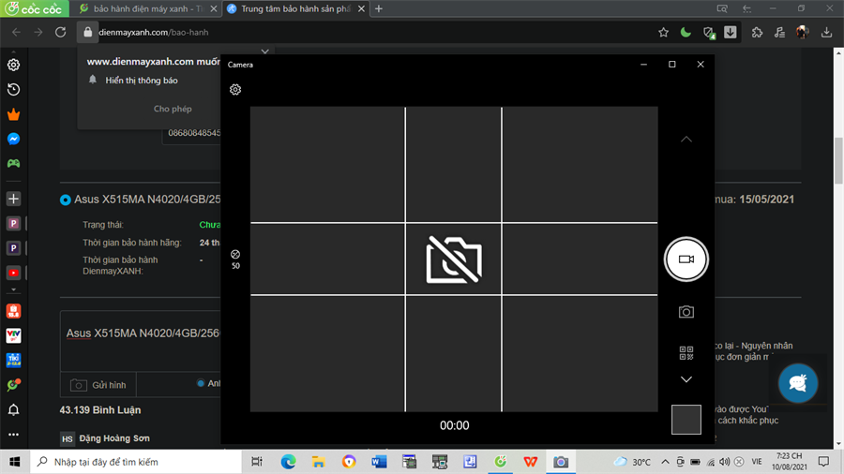Open the last captured photo thumbnail
This screenshot has width=844, height=474.
pyautogui.click(x=686, y=420)
